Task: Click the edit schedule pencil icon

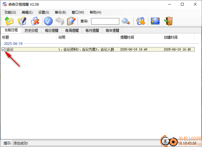Action: click(22, 21)
